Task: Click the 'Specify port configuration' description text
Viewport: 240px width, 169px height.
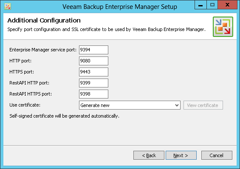Action: (106, 29)
